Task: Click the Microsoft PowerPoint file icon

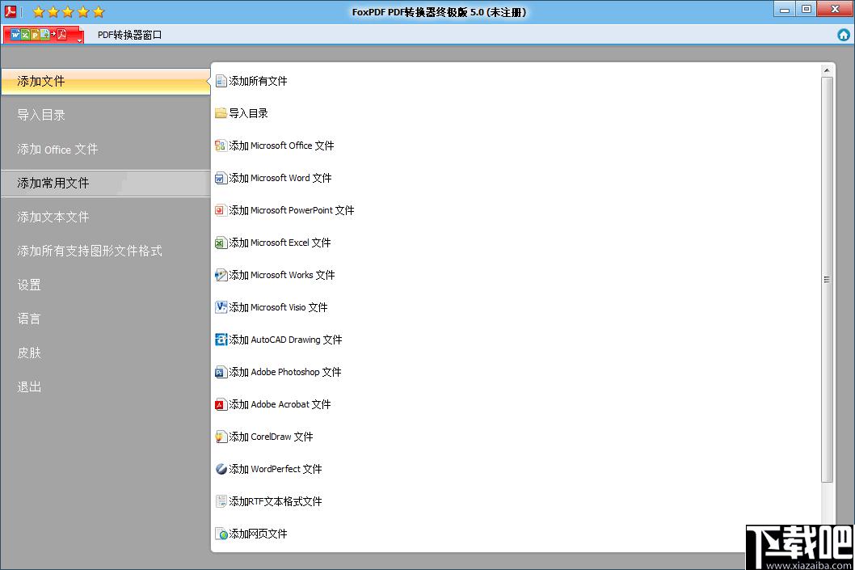Action: click(x=221, y=210)
